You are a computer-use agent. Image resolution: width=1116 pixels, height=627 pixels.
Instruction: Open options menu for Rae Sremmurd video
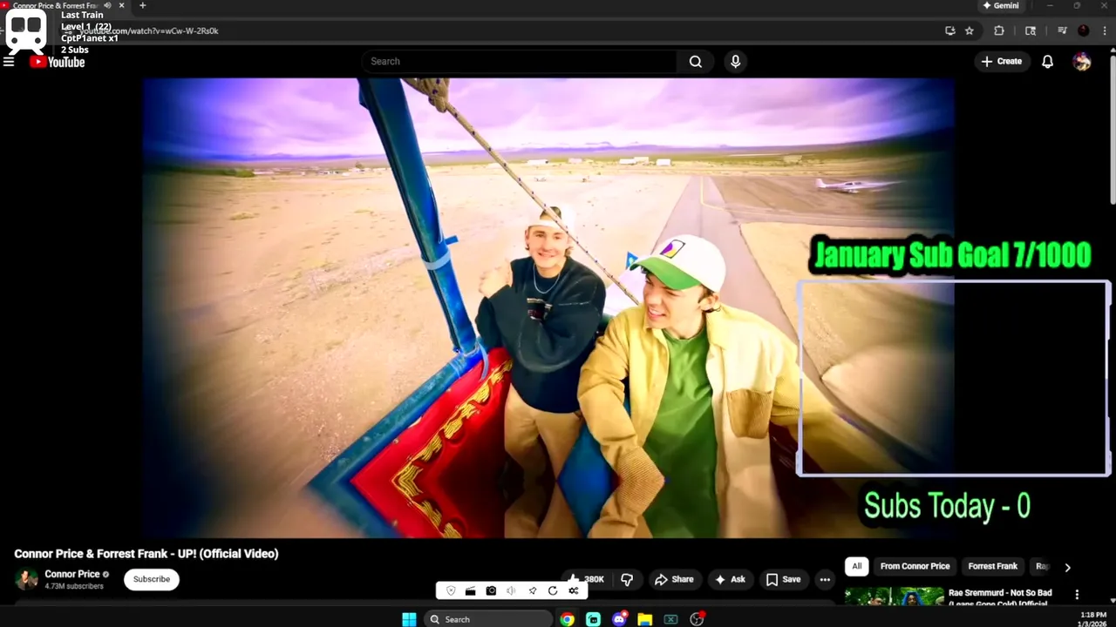click(1077, 595)
